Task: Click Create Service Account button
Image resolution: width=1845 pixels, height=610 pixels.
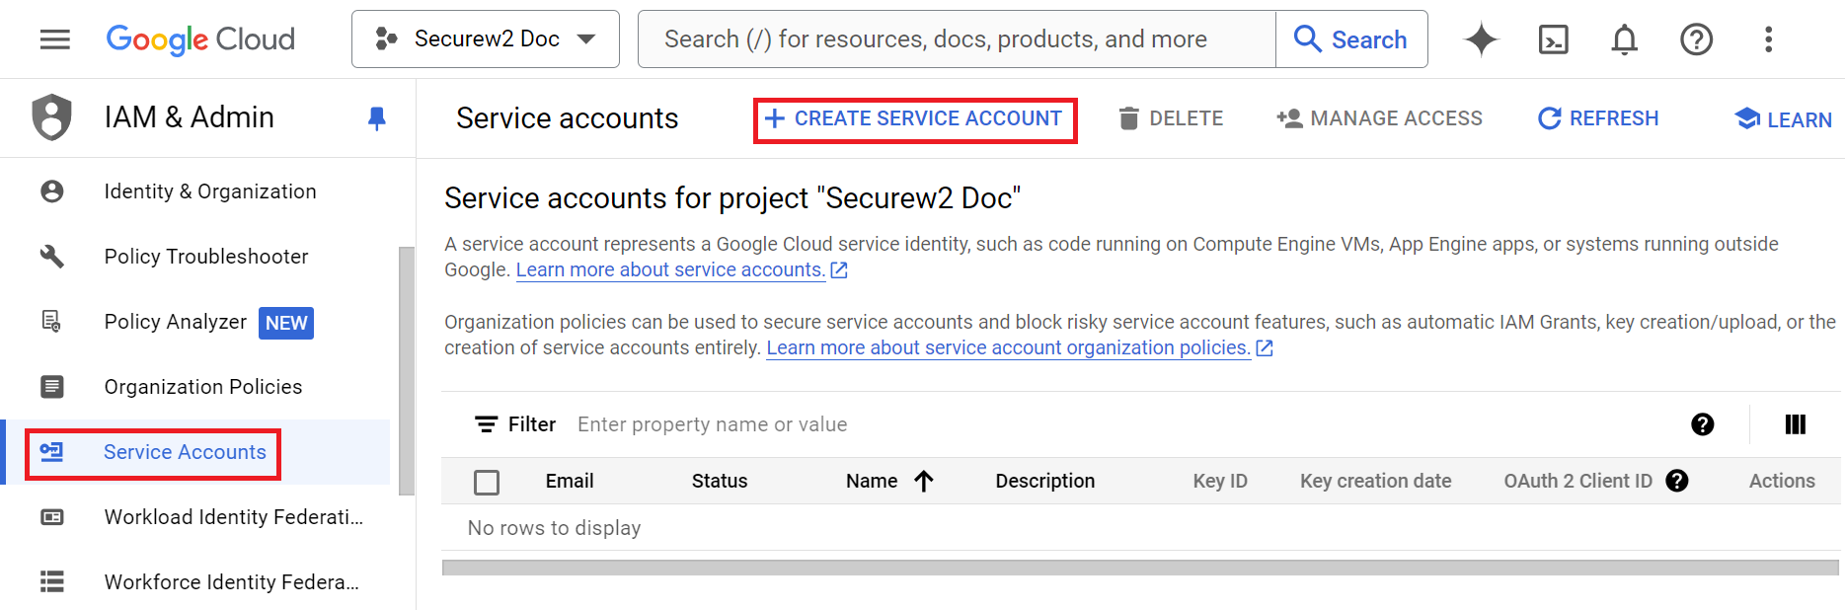Action: (x=914, y=119)
